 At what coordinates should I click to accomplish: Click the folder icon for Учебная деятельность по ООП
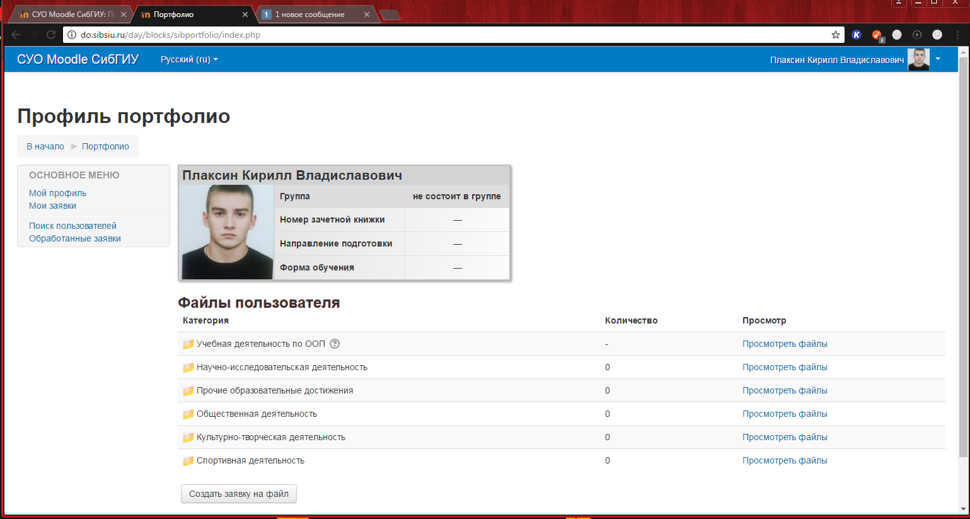[188, 344]
